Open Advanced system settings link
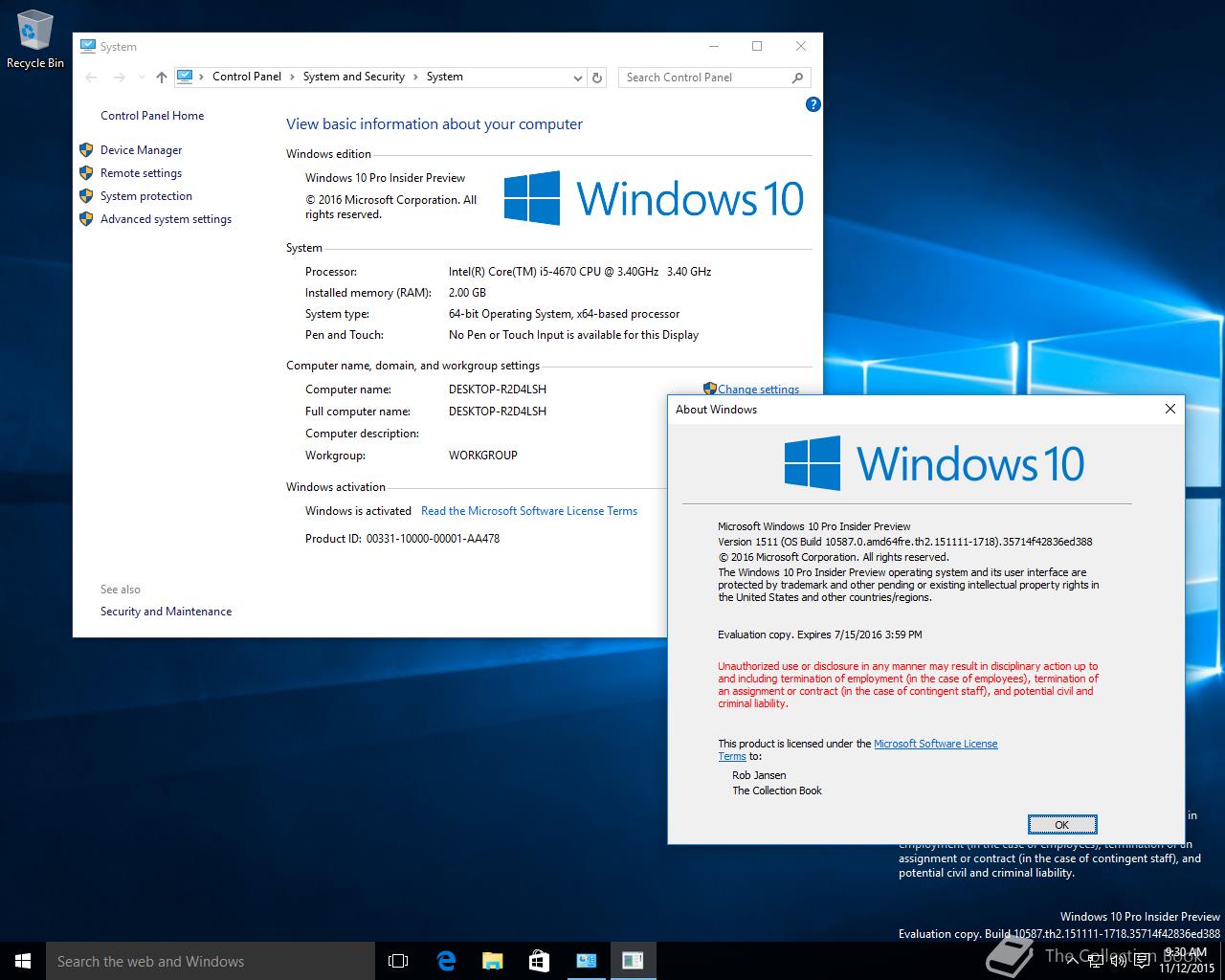This screenshot has height=980, width=1225. point(166,219)
